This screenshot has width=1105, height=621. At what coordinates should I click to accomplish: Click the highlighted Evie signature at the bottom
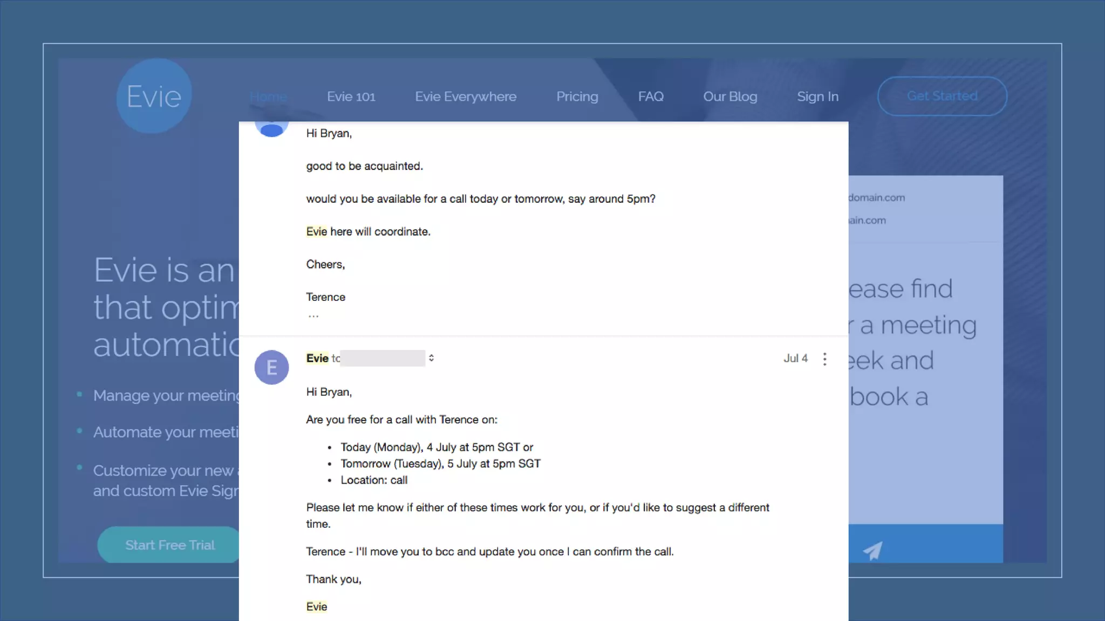click(317, 607)
